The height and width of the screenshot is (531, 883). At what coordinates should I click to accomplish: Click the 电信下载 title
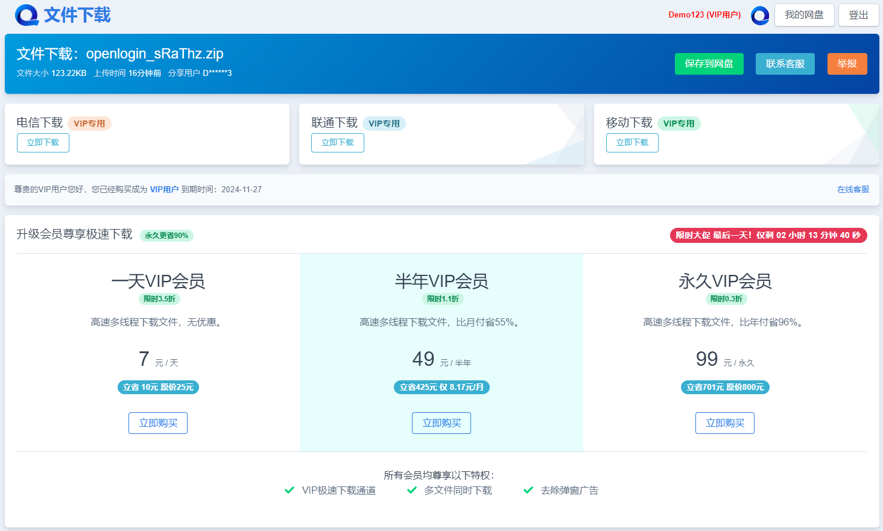click(x=40, y=123)
